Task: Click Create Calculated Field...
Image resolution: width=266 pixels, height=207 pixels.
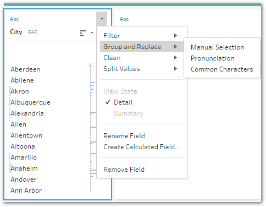Action: (x=142, y=147)
